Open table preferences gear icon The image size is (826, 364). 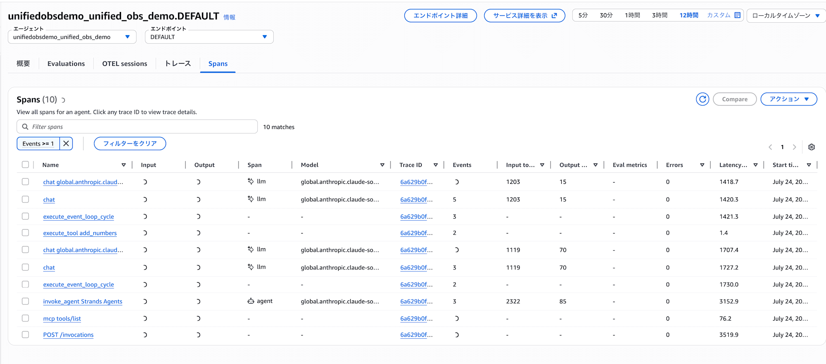pyautogui.click(x=812, y=147)
